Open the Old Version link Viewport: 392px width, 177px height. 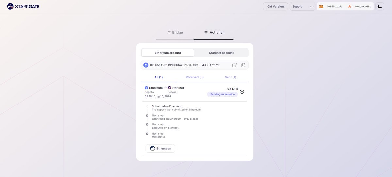point(275,6)
